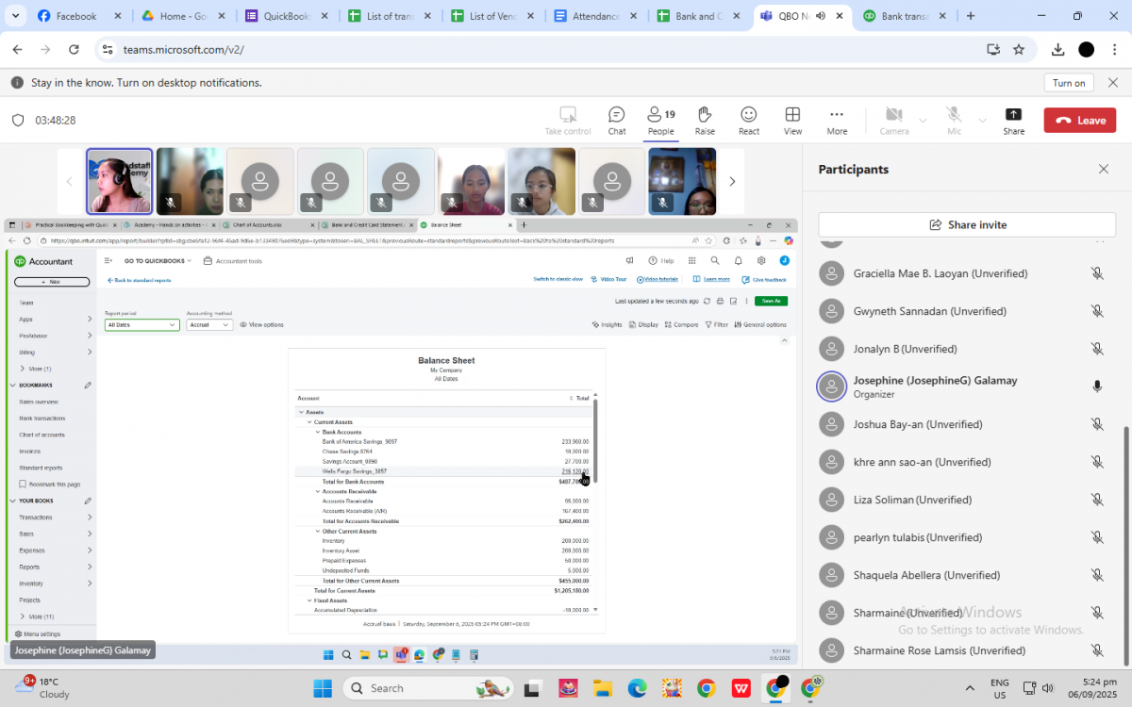Viewport: 1132px width, 707px height.
Task: Open microphone device options arrow
Action: pyautogui.click(x=983, y=121)
